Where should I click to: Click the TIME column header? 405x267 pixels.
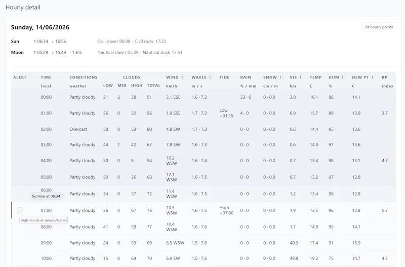click(46, 78)
